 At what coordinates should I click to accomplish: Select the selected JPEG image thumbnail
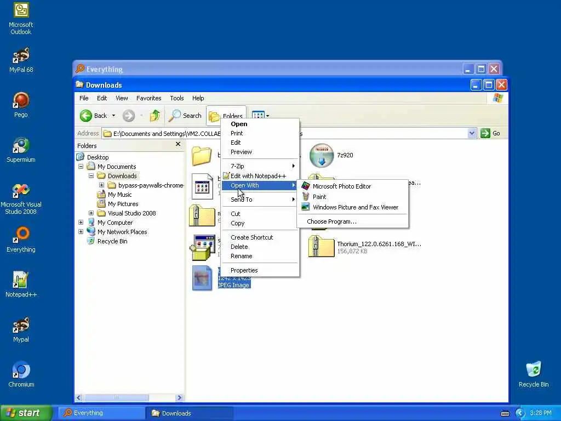[x=202, y=278]
